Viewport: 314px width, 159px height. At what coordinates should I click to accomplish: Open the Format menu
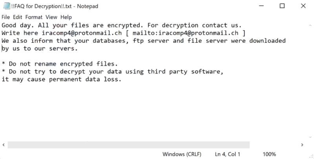coord(34,17)
